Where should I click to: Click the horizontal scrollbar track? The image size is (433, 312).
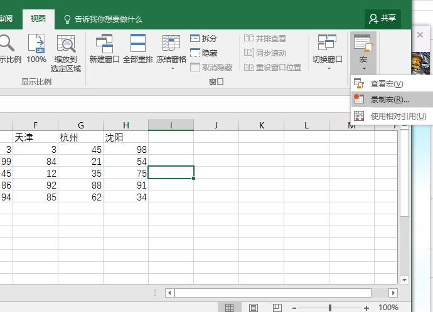coord(380,293)
